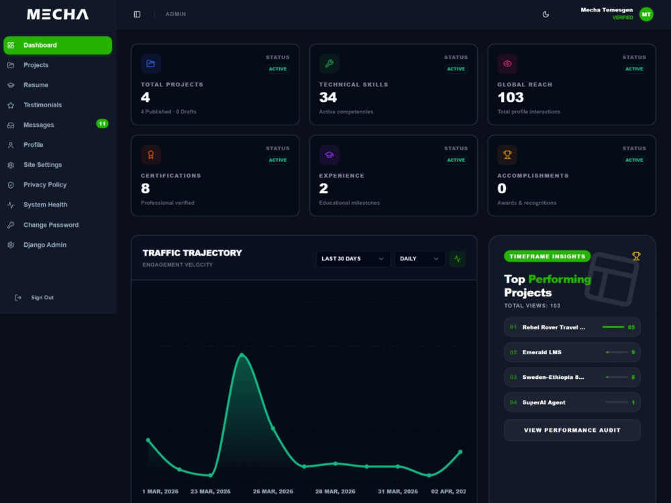Viewport: 671px width, 503px height.
Task: Click the Accomplishments trophy icon
Action: click(507, 155)
